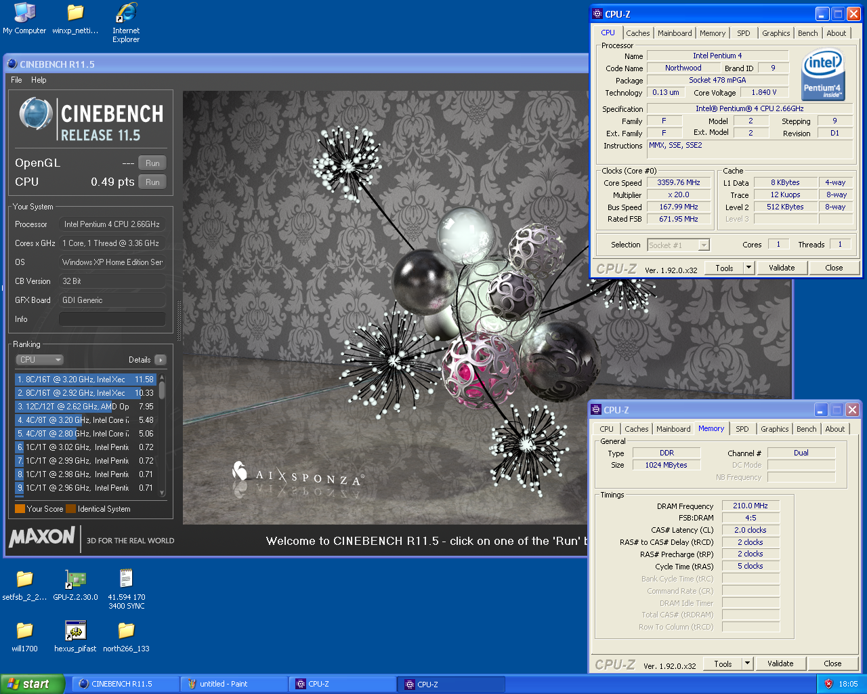Click the antivirus shield tray icon

[x=828, y=684]
